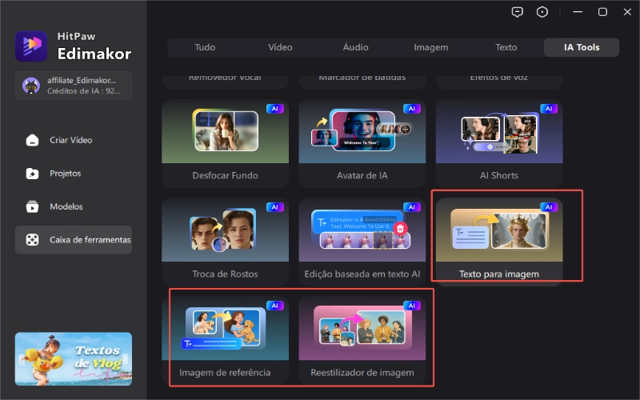This screenshot has height=400, width=640.
Task: Click AI badge on Imagem de referência card
Action: 275,306
